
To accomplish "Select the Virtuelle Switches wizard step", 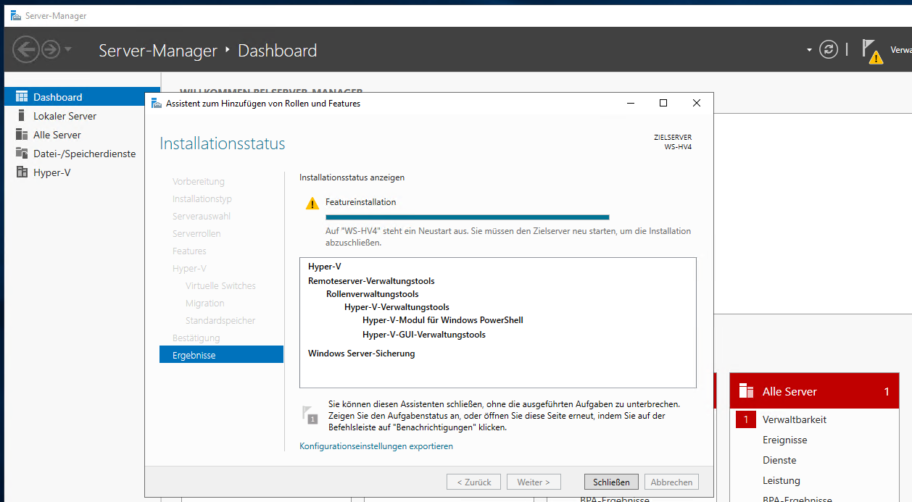I will pos(220,286).
